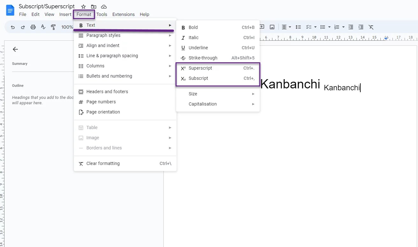This screenshot has width=418, height=247.
Task: Toggle the checklist formatting
Action: (309, 27)
